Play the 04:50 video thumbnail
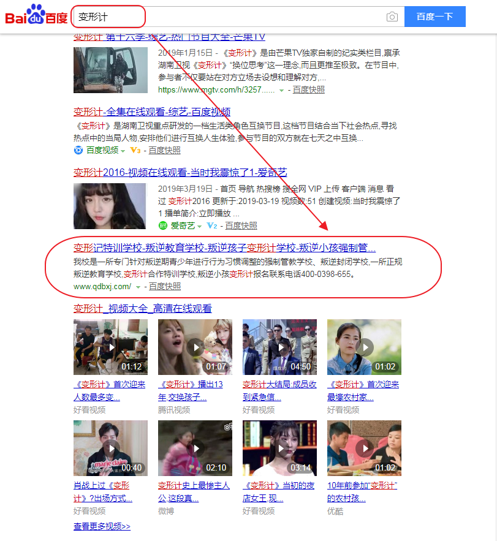The height and width of the screenshot is (541, 497). tap(279, 347)
